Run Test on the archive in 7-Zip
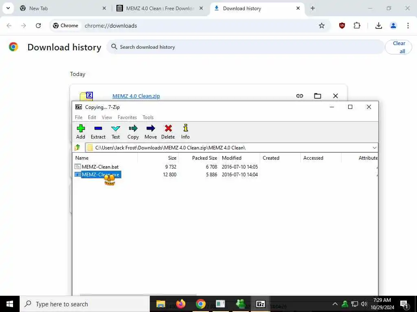 (x=115, y=132)
